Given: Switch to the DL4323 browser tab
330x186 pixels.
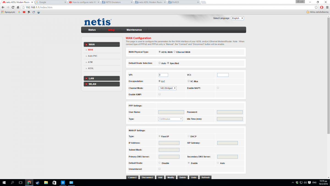Looking at the screenshot, I should click(184, 2).
